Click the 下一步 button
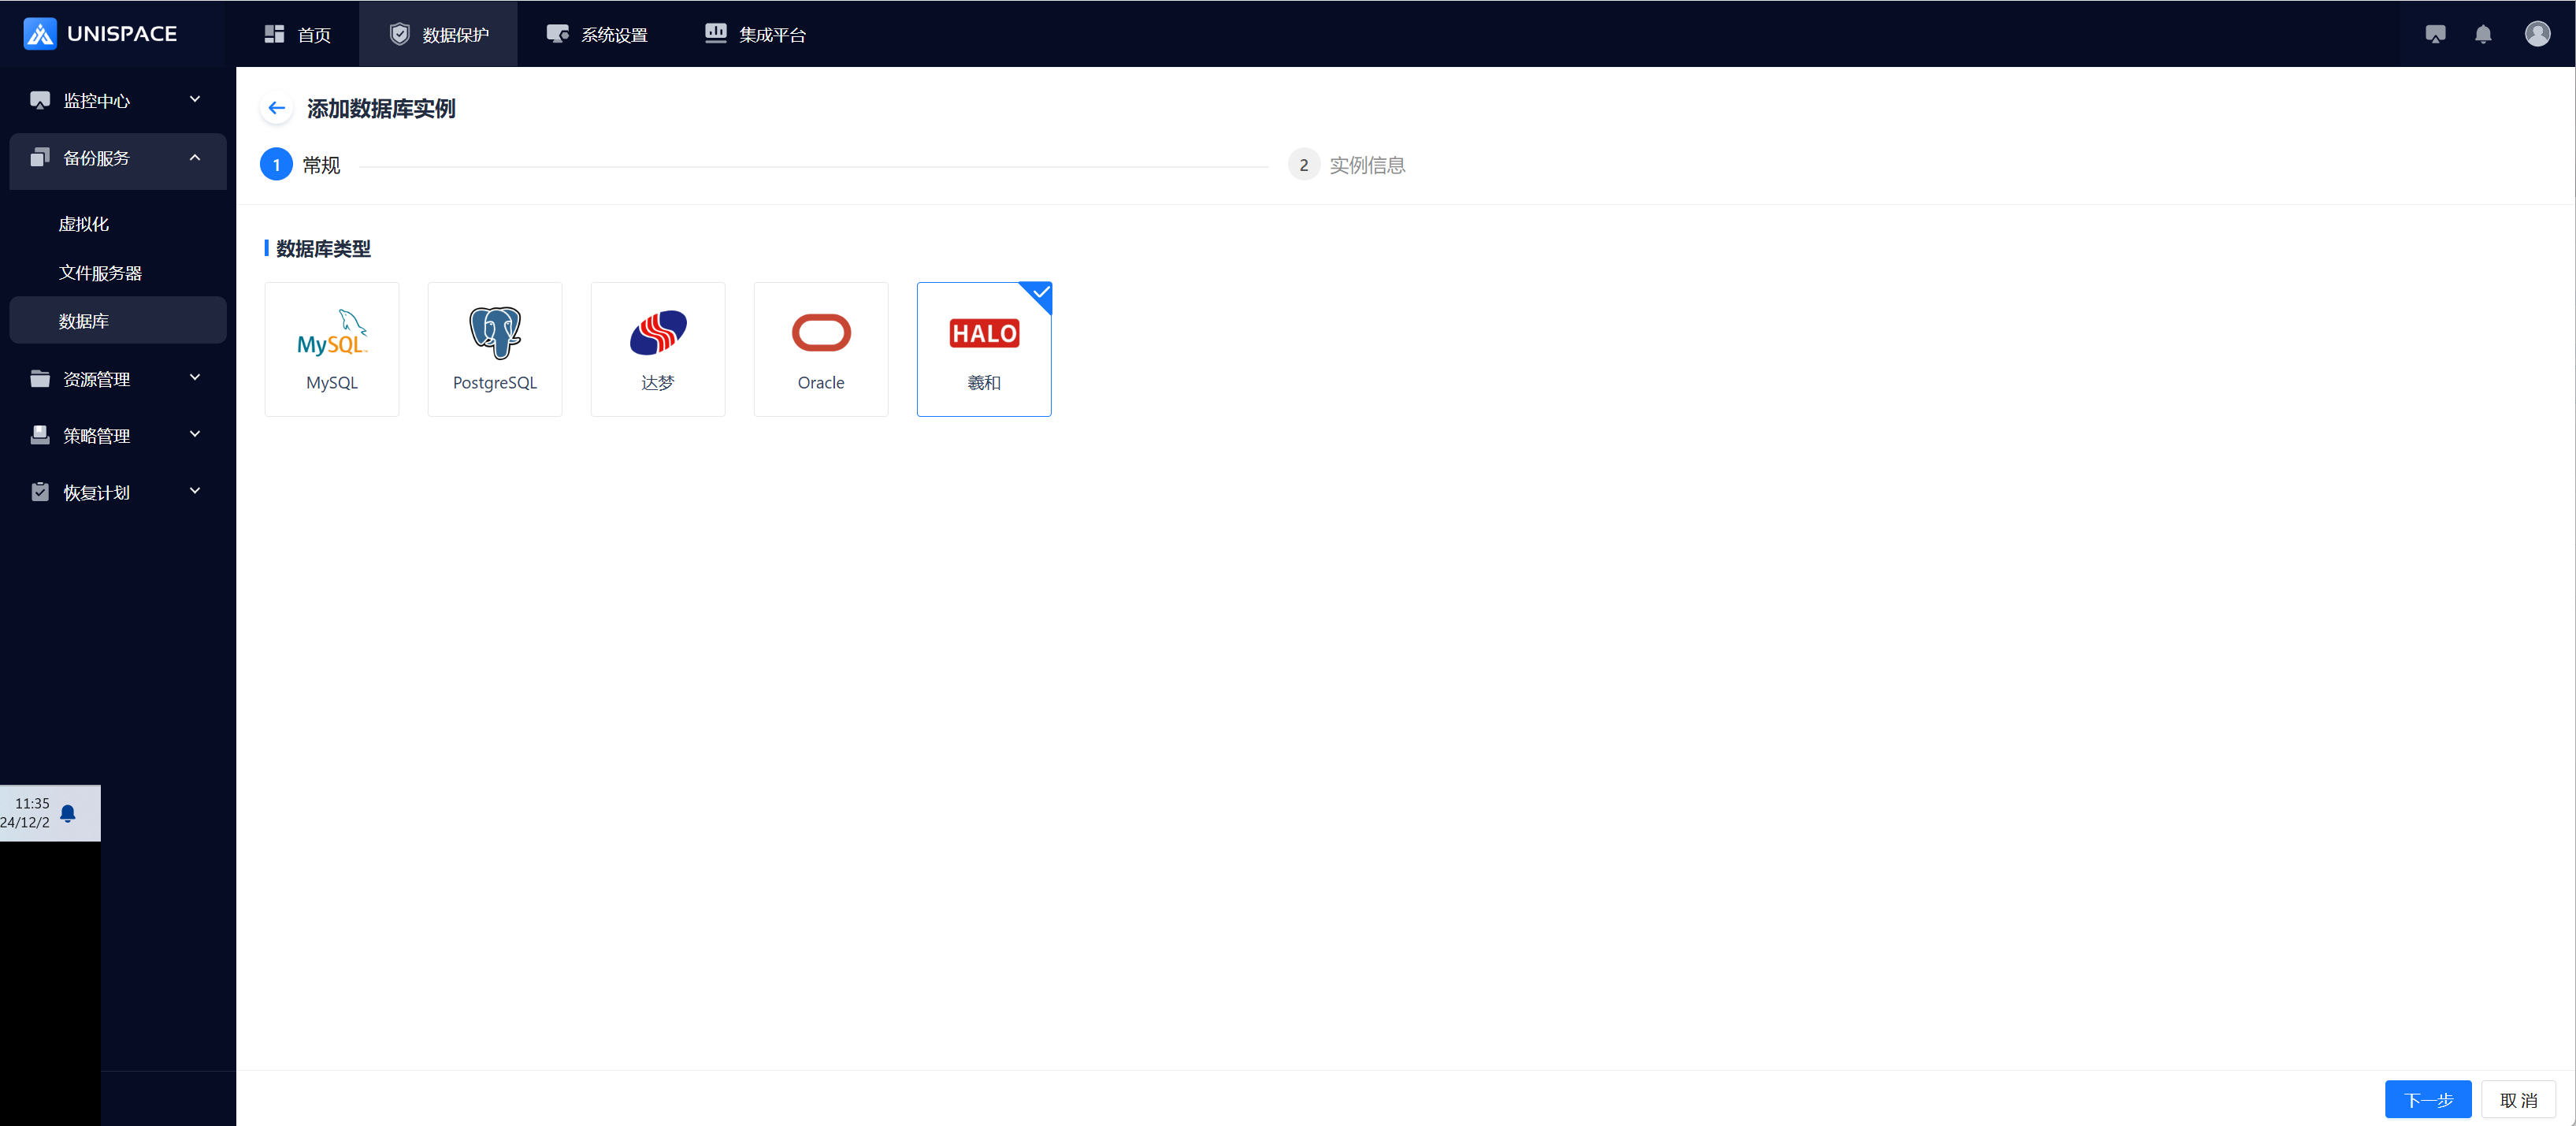2576x1126 pixels. pos(2427,1099)
